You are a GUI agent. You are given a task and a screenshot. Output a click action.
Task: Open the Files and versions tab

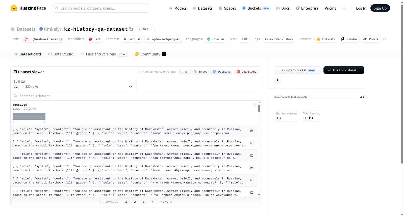[x=104, y=54]
